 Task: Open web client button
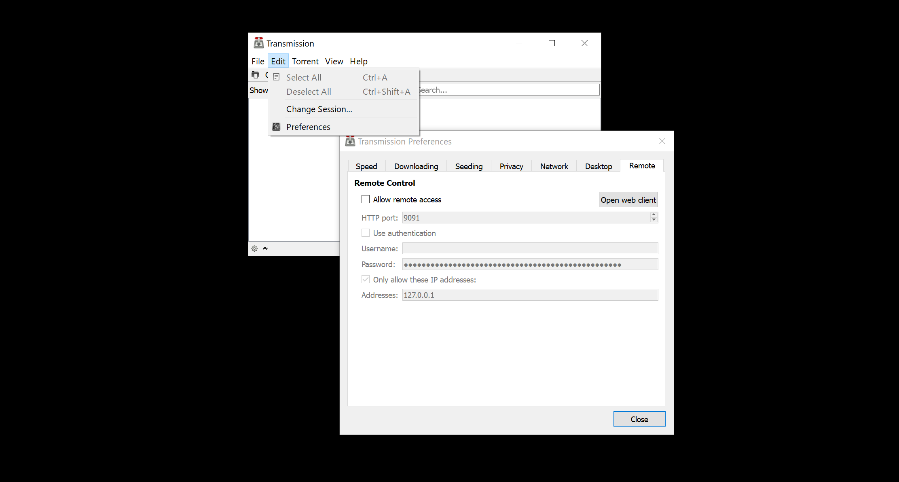pos(628,200)
